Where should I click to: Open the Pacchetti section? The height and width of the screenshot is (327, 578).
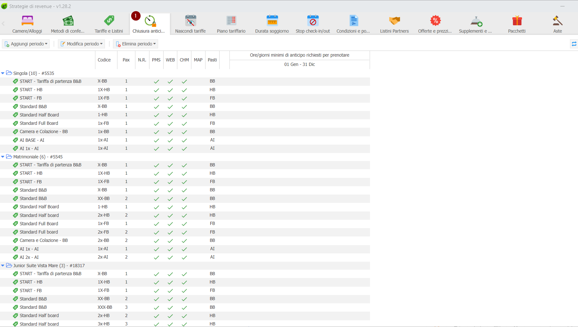click(x=517, y=24)
